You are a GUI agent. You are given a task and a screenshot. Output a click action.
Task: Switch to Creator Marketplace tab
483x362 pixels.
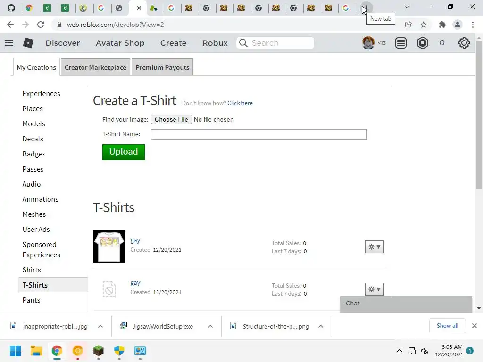pos(95,67)
